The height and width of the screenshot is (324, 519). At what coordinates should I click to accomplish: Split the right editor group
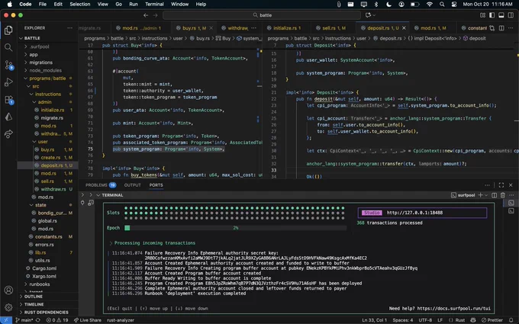501,28
